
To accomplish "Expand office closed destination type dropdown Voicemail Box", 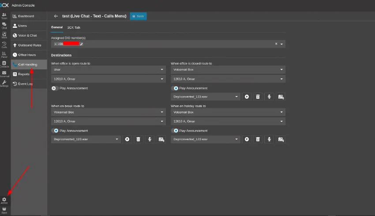I will (x=228, y=70).
